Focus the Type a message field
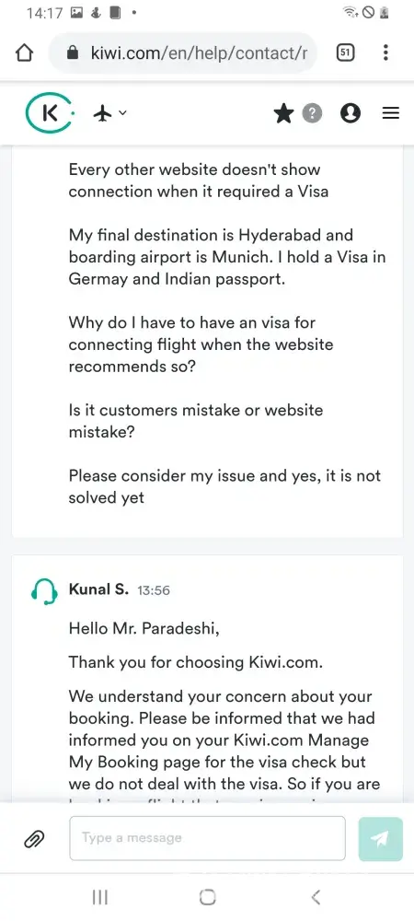414x921 pixels. 207,838
